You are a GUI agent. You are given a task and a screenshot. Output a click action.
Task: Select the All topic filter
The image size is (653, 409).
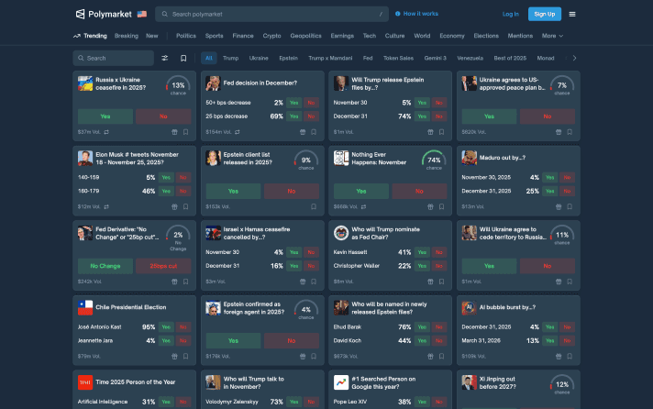(x=208, y=59)
